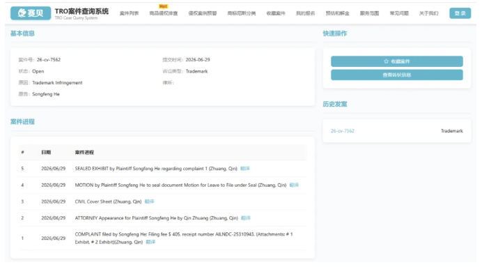Screen dimensions: 489x267
Task: Click the Trademark value in basic info
Action: tap(197, 71)
